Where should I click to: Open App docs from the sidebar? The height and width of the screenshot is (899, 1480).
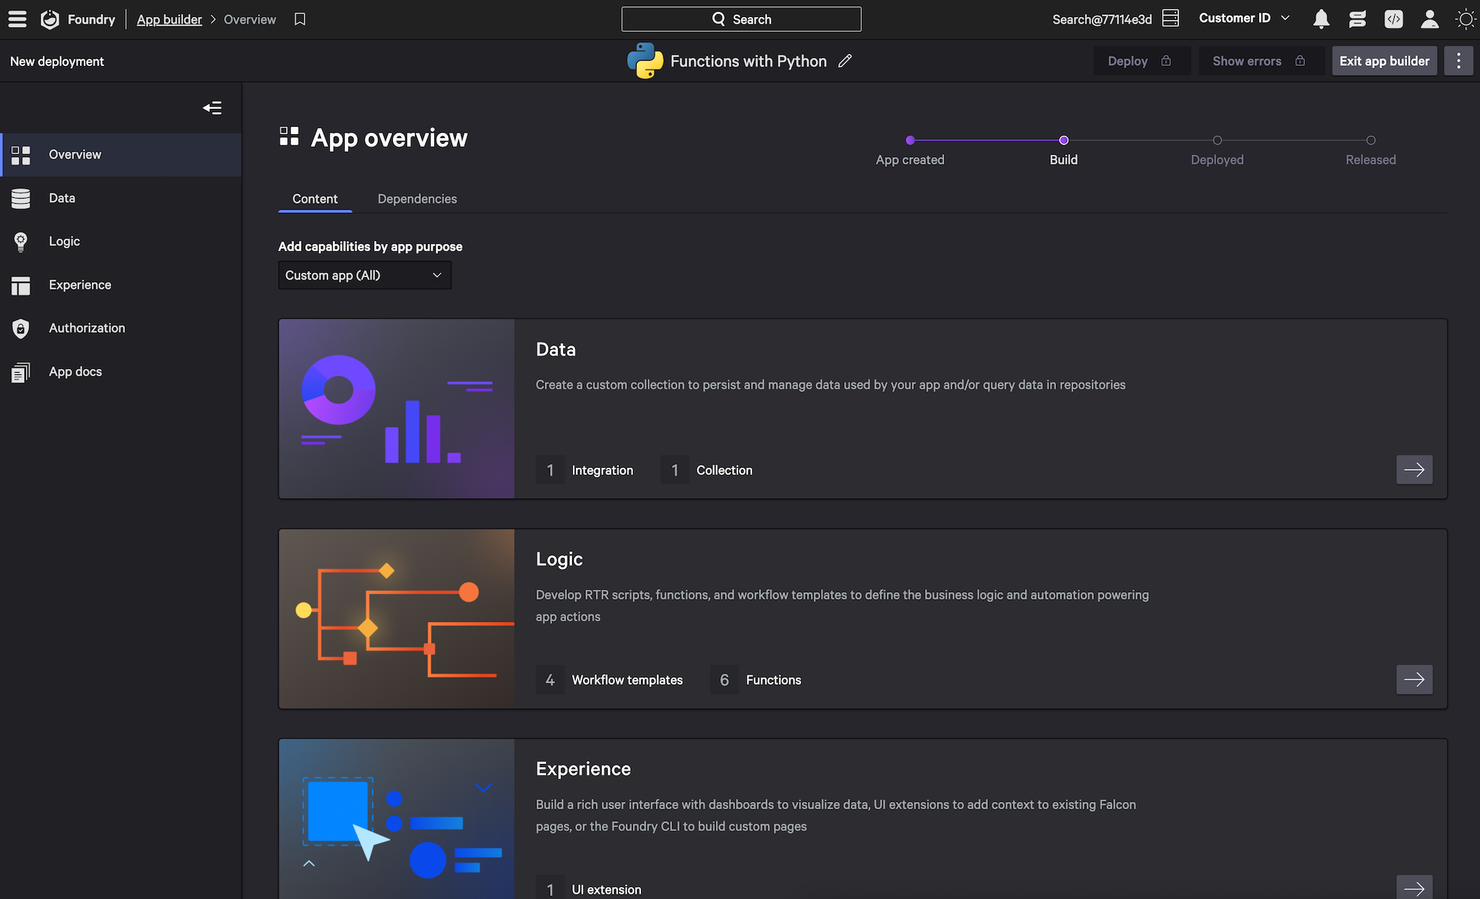(x=75, y=371)
